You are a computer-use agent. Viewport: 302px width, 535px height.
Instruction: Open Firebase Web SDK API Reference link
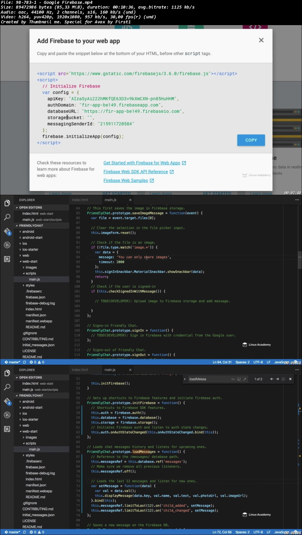[x=136, y=172]
